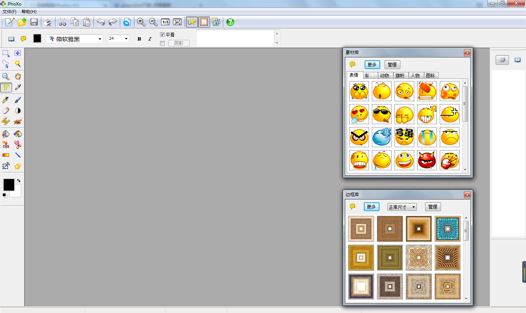Image resolution: width=526 pixels, height=313 pixels.
Task: Close the 边框库 panel
Action: [x=467, y=195]
